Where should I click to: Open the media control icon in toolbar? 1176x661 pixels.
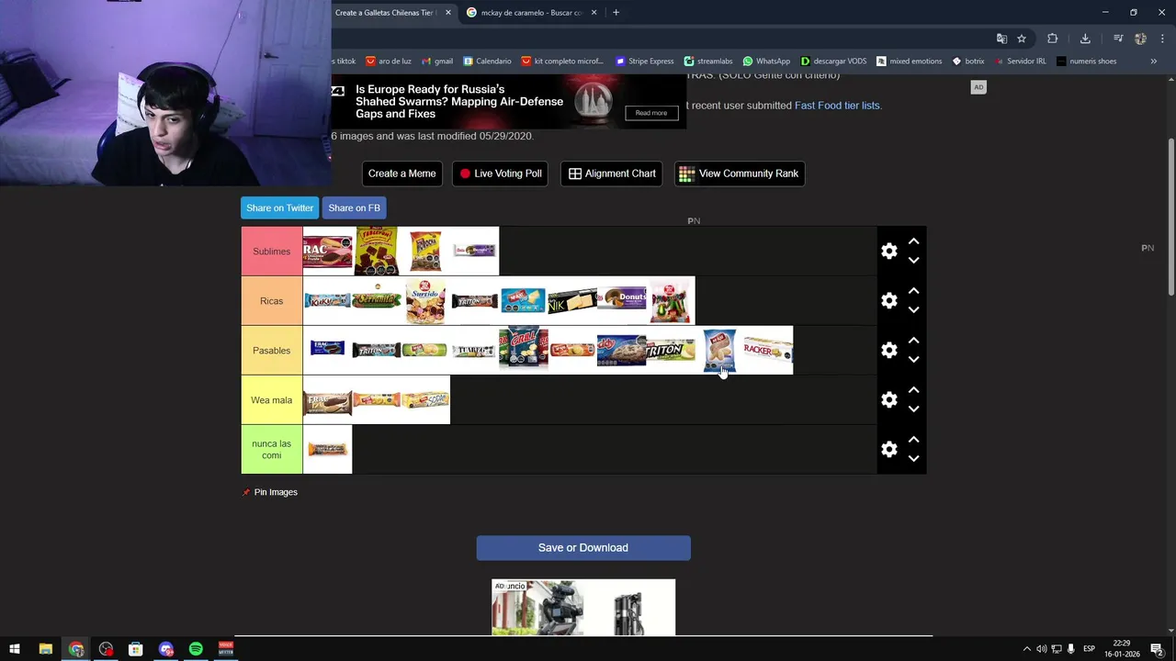(x=1118, y=39)
